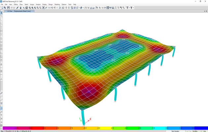Click the New Model icon

point(2,8)
